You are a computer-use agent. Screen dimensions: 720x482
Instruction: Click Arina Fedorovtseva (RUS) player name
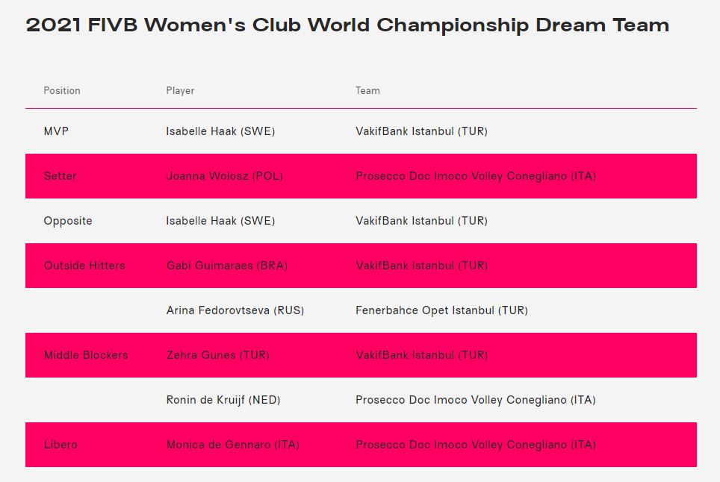click(x=235, y=310)
